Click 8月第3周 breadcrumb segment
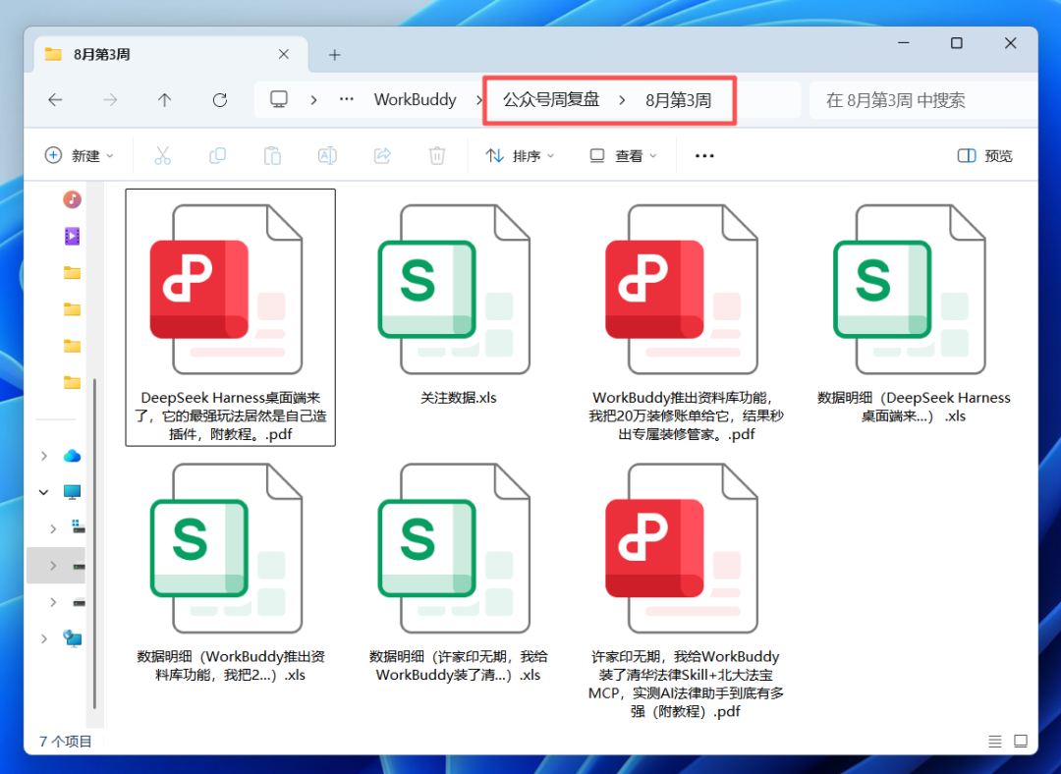This screenshot has height=774, width=1061. 678,101
